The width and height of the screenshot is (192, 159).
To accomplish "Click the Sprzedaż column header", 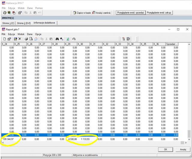I will pos(172,44).
